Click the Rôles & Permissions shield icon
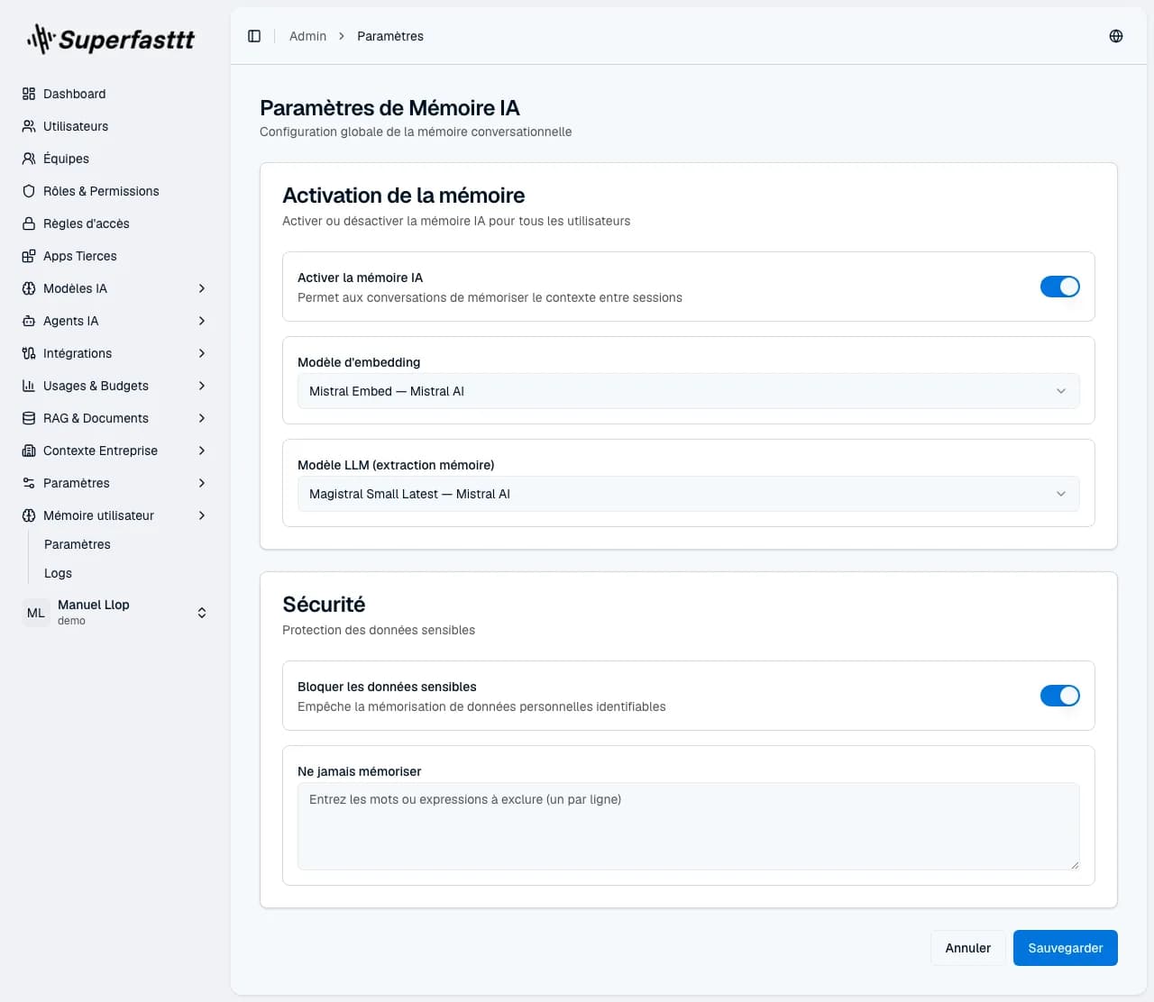 [x=29, y=191]
